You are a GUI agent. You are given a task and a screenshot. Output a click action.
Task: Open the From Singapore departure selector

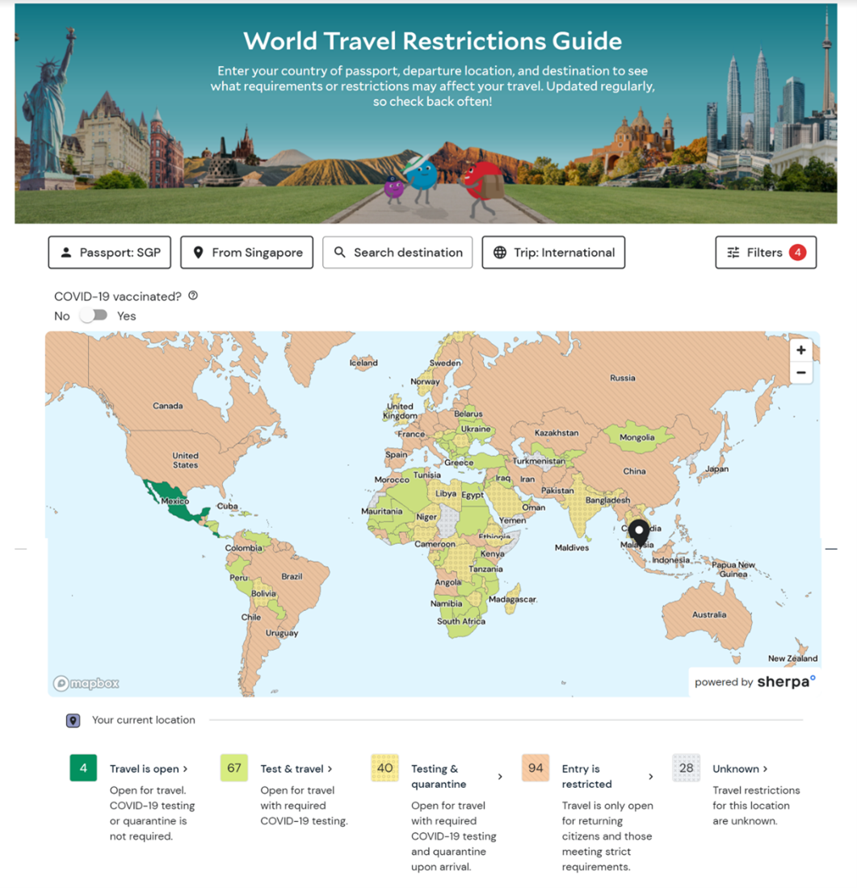[x=246, y=253]
